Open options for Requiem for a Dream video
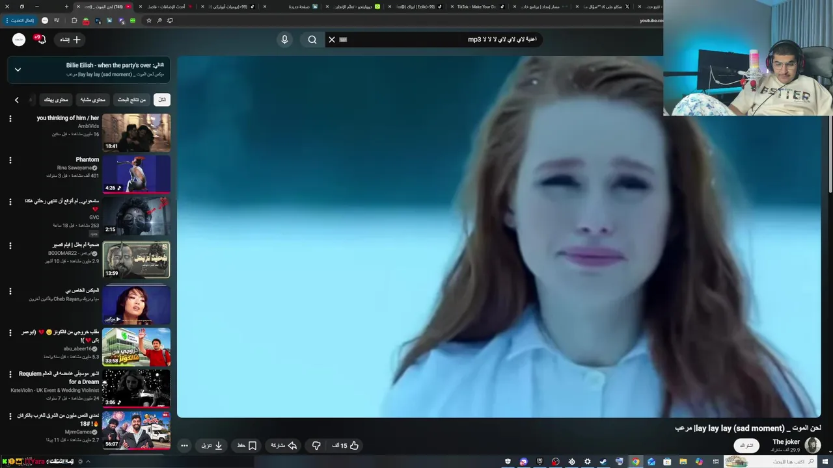The height and width of the screenshot is (468, 833). pos(10,374)
